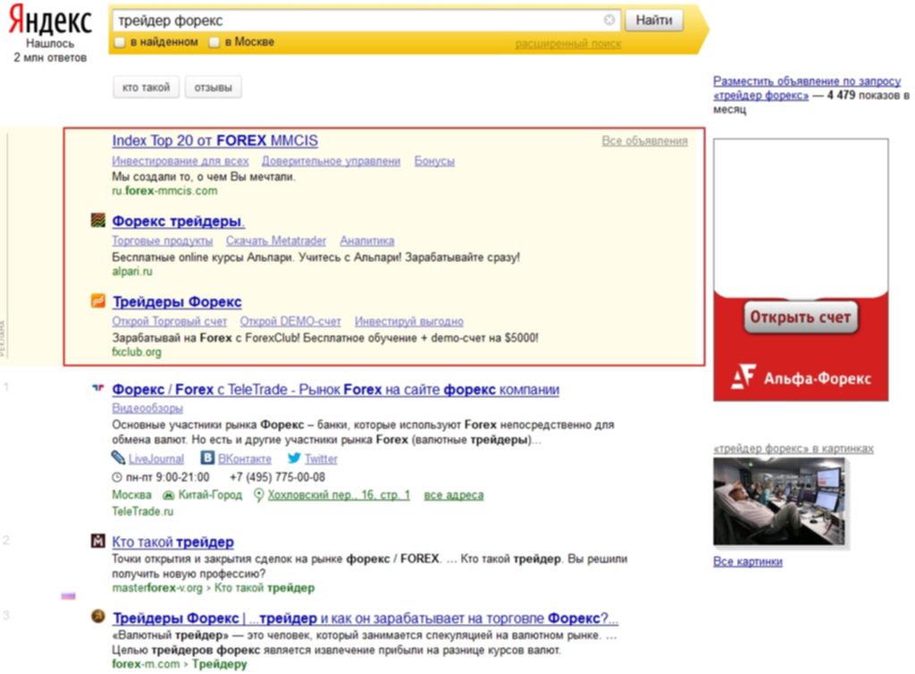Open the alpari.ru address link

pos(132,272)
